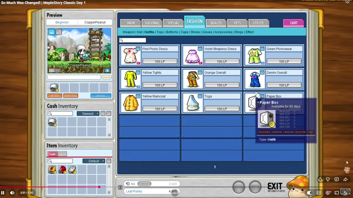
Task: Click the shop search field
Action: [x=133, y=40]
